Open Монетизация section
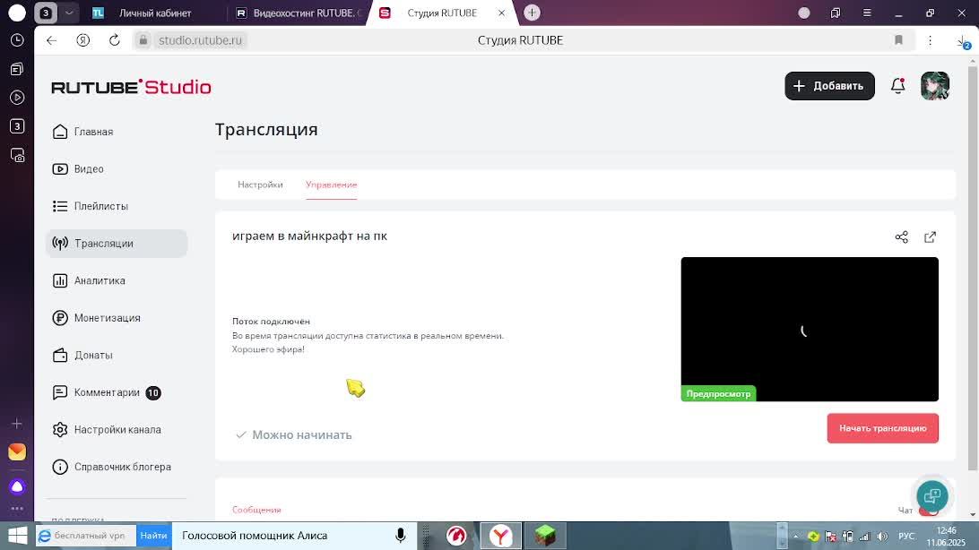Screen dimensions: 979x550 pyautogui.click(x=96, y=318)
